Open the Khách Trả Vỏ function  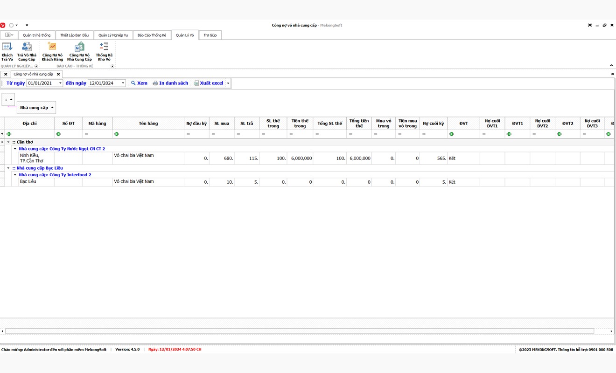click(x=7, y=51)
